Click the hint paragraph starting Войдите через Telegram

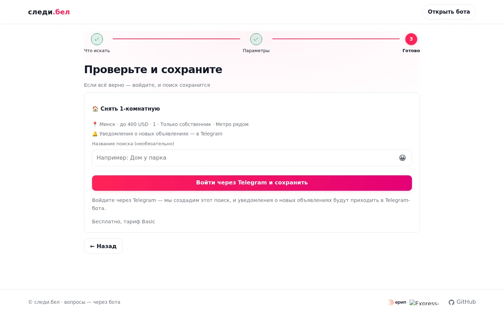[x=251, y=204]
